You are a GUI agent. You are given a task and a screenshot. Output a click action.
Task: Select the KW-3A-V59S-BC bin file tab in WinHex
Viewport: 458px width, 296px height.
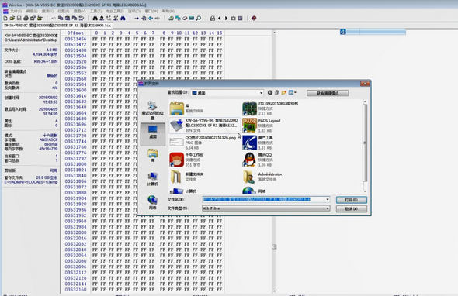(57, 26)
